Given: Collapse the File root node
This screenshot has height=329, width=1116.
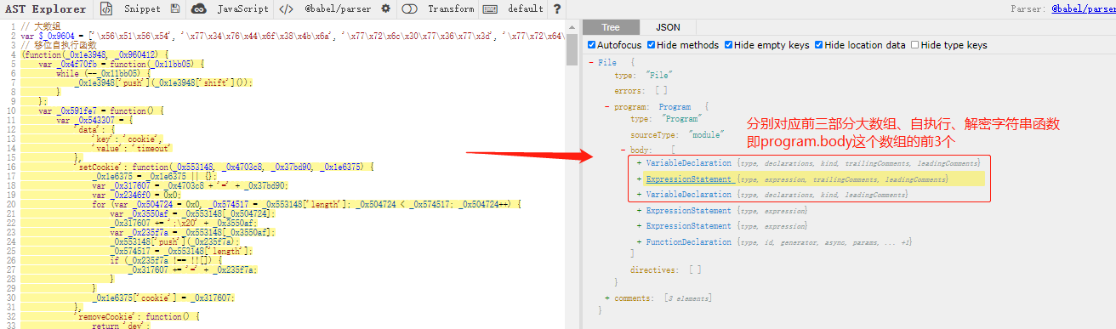Looking at the screenshot, I should 591,63.
